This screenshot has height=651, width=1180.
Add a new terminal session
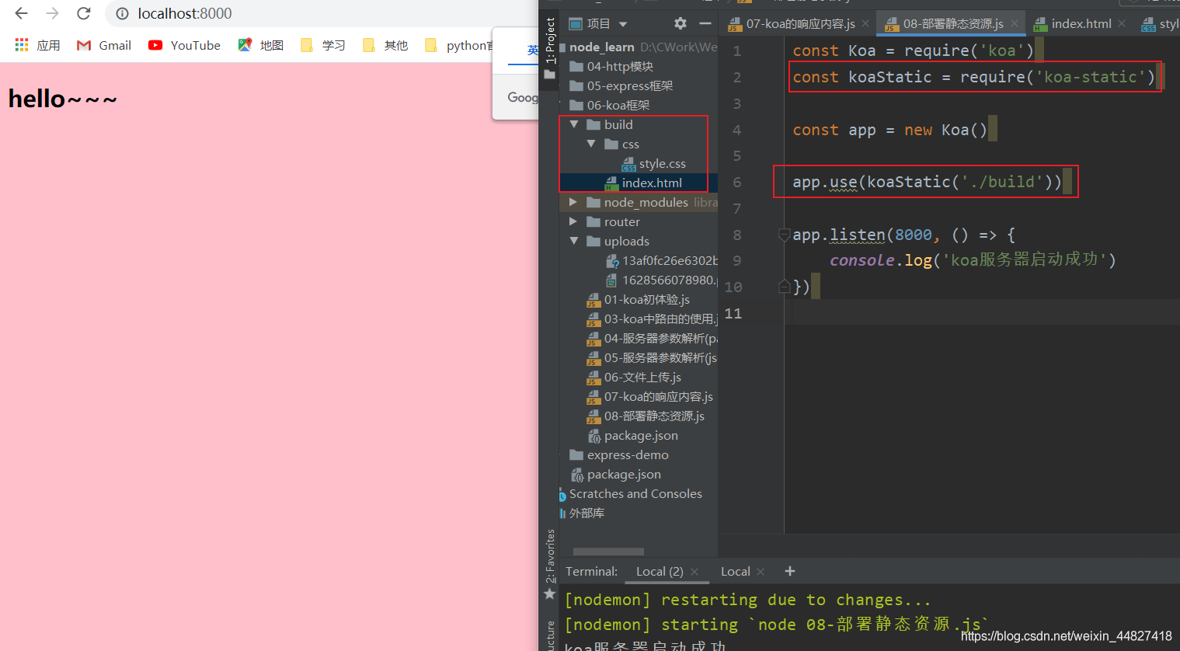(790, 571)
